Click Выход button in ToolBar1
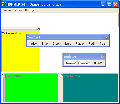 coord(98,63)
